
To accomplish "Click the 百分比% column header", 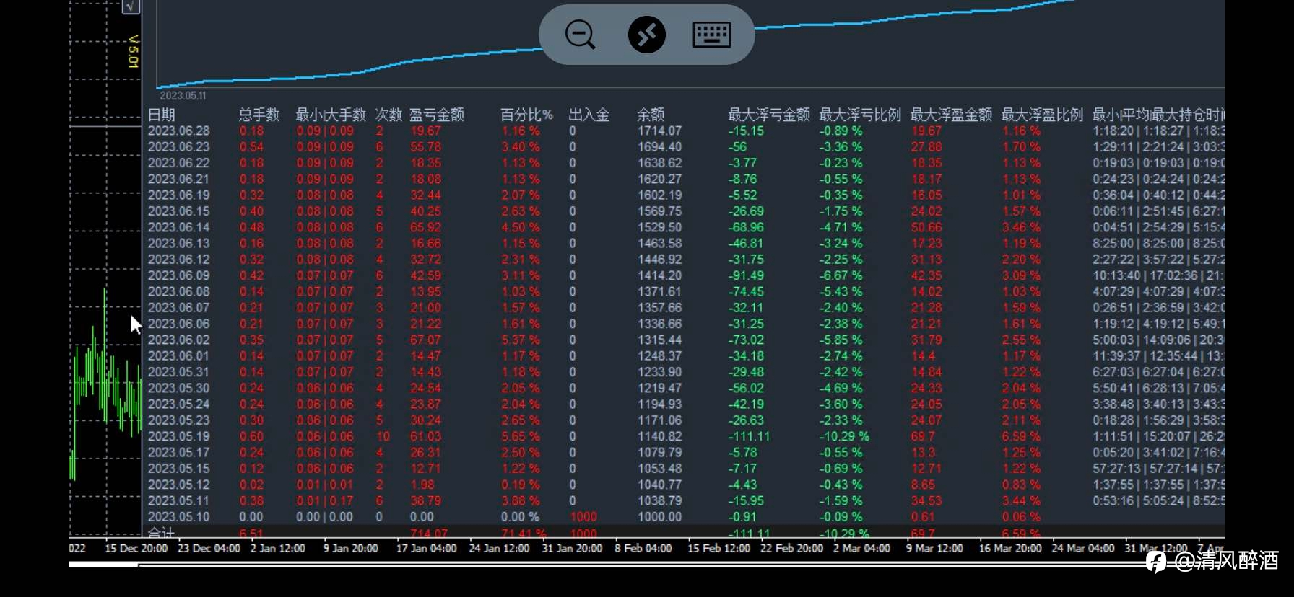I will coord(527,115).
